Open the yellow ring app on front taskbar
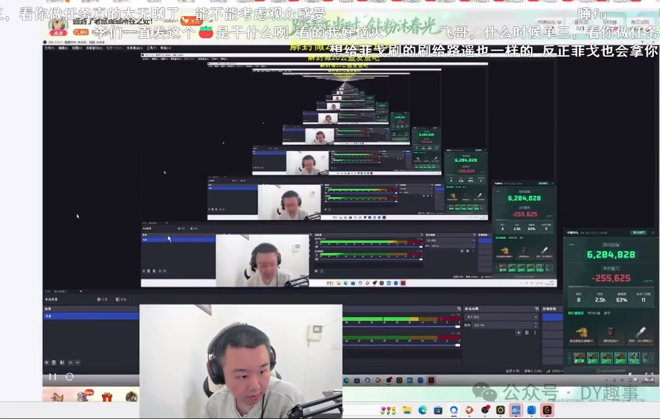Image resolution: width=660 pixels, height=419 pixels. pyautogui.click(x=501, y=410)
